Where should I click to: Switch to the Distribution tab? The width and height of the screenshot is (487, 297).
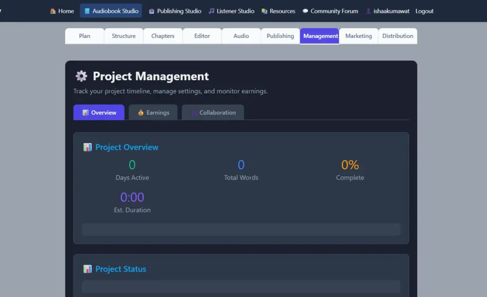coord(398,36)
